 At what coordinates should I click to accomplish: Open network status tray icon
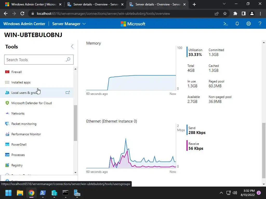click(228, 193)
